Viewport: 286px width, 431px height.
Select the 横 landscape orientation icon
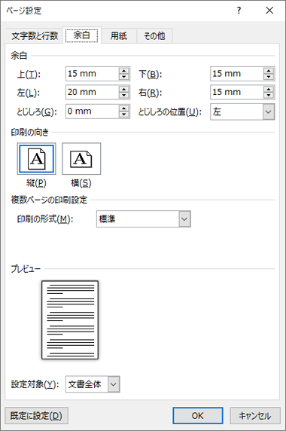81,158
